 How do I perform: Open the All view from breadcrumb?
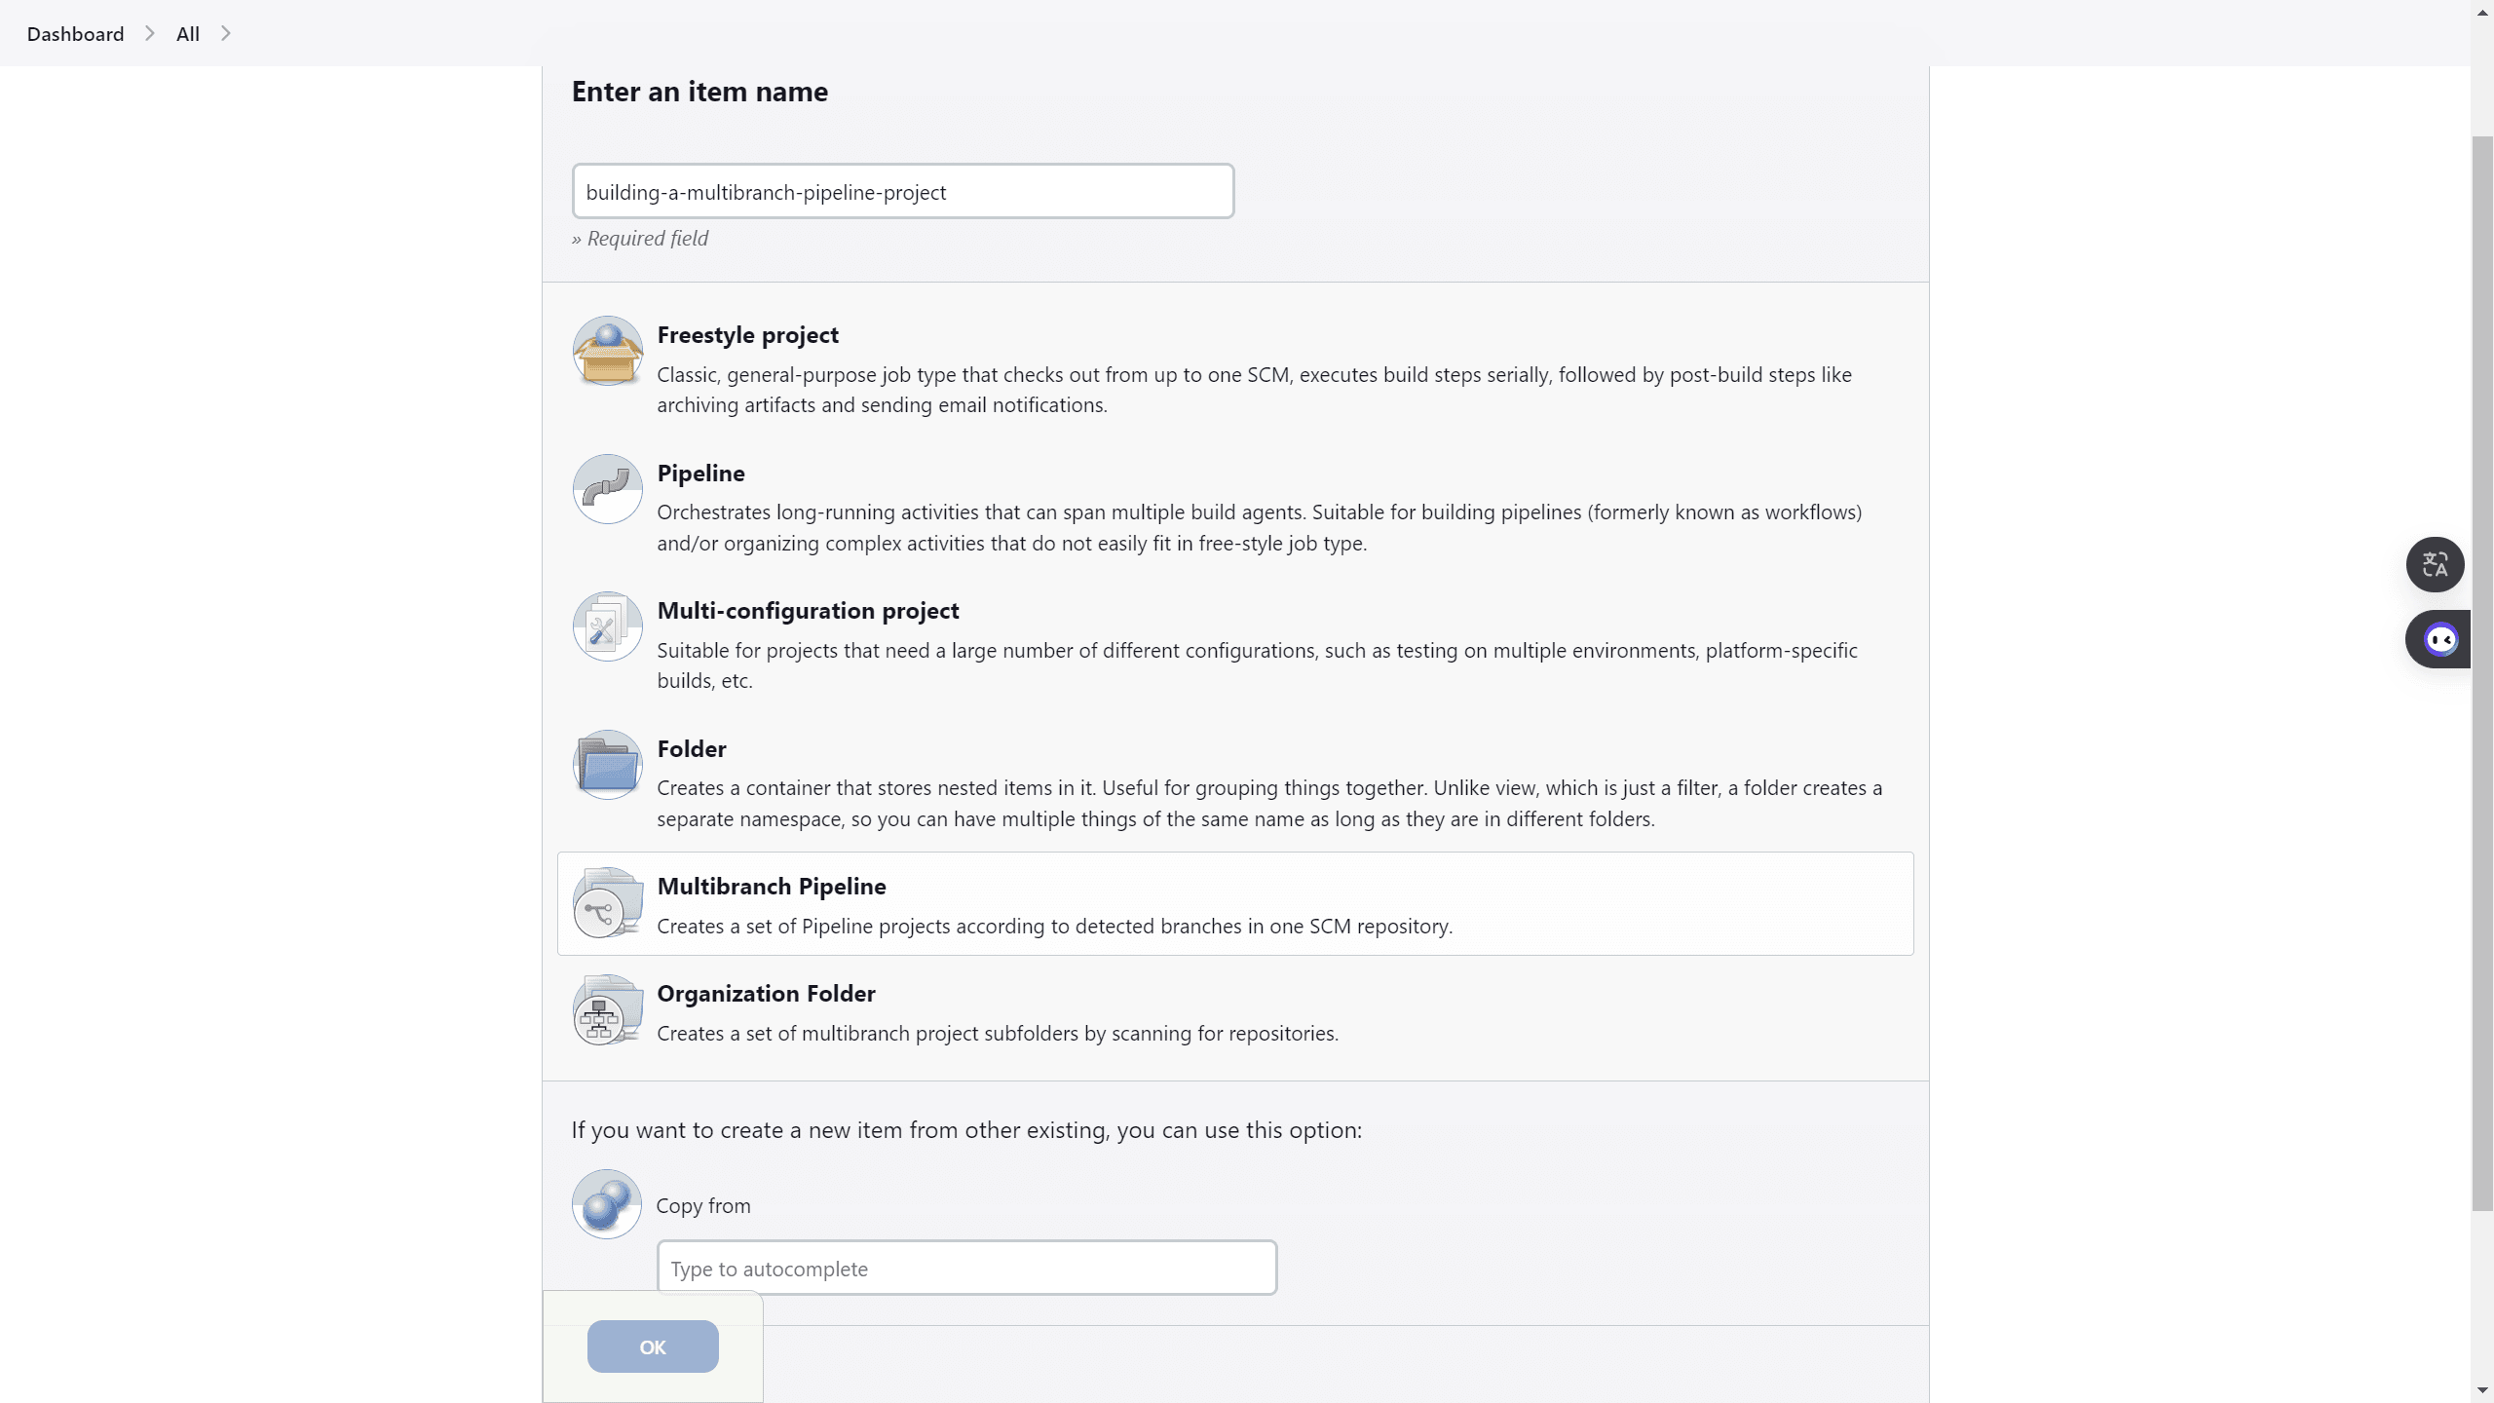(x=187, y=33)
